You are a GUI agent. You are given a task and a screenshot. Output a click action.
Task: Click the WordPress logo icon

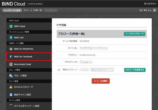click(11, 49)
